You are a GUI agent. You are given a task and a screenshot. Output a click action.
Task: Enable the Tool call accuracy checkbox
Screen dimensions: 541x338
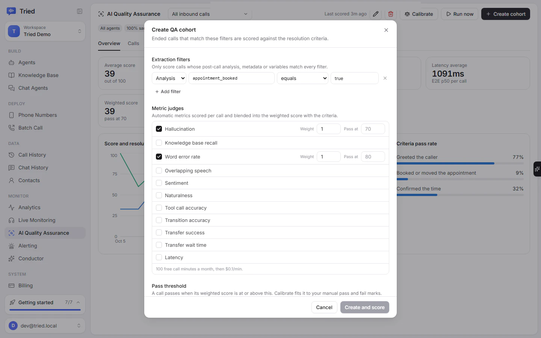pyautogui.click(x=159, y=208)
